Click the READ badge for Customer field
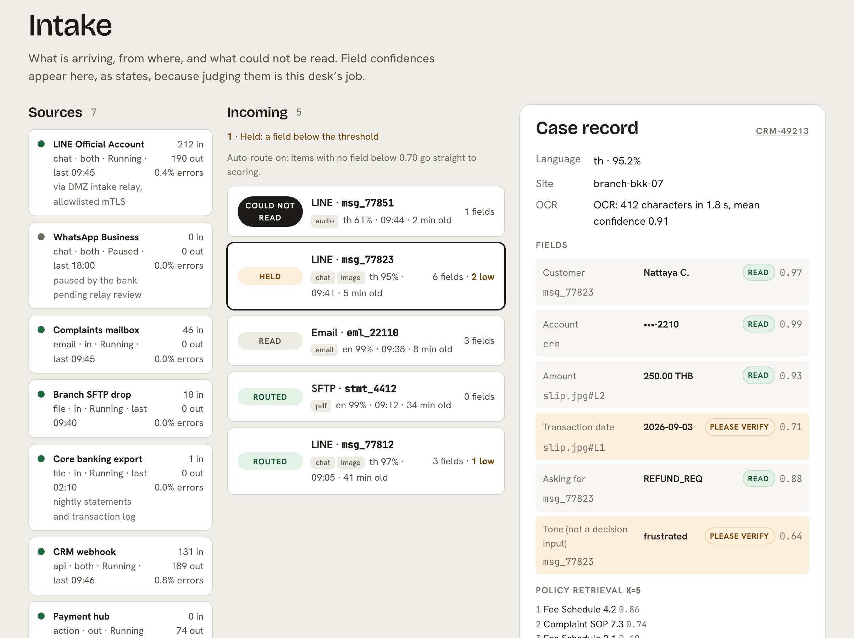Image resolution: width=854 pixels, height=638 pixels. [758, 272]
